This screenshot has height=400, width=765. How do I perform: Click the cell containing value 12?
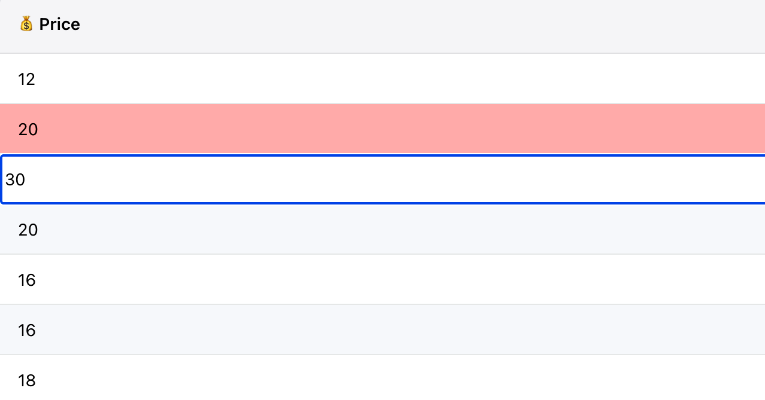[x=26, y=79]
